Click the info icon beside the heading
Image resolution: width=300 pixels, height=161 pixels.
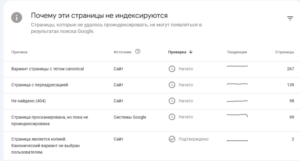tap(16, 18)
